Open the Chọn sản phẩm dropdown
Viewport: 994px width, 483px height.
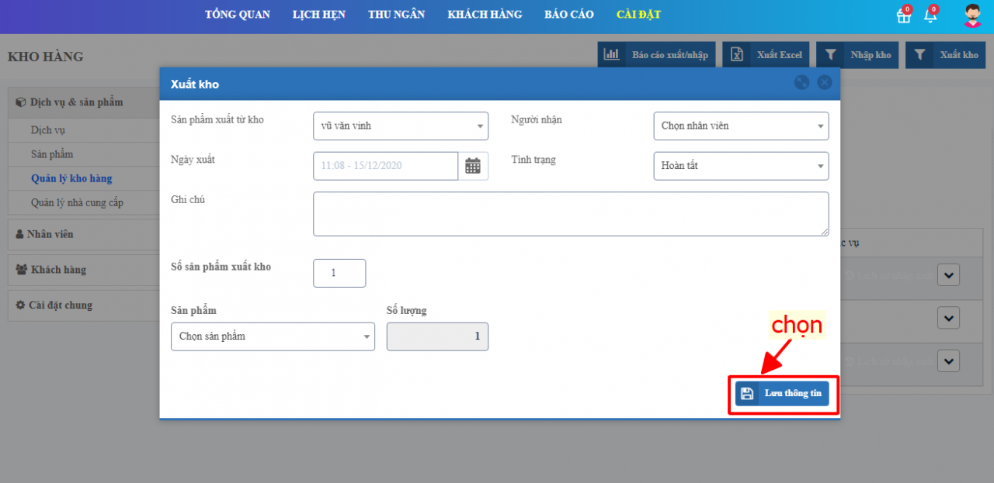click(273, 336)
